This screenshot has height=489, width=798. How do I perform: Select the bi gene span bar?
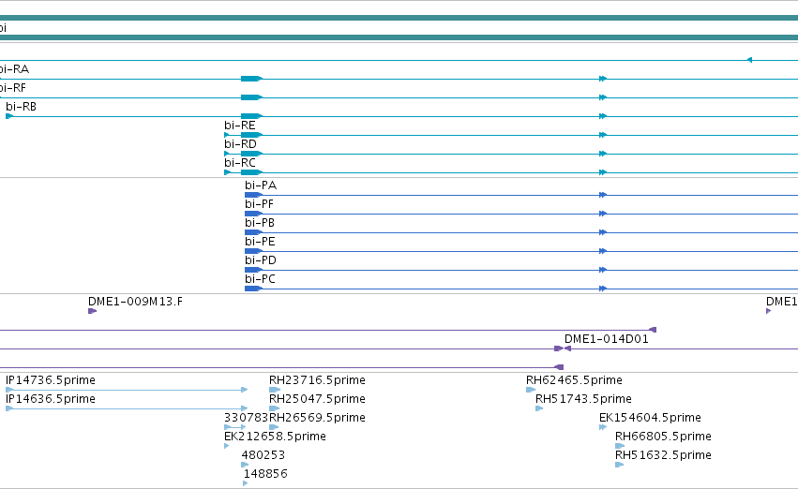[399, 27]
